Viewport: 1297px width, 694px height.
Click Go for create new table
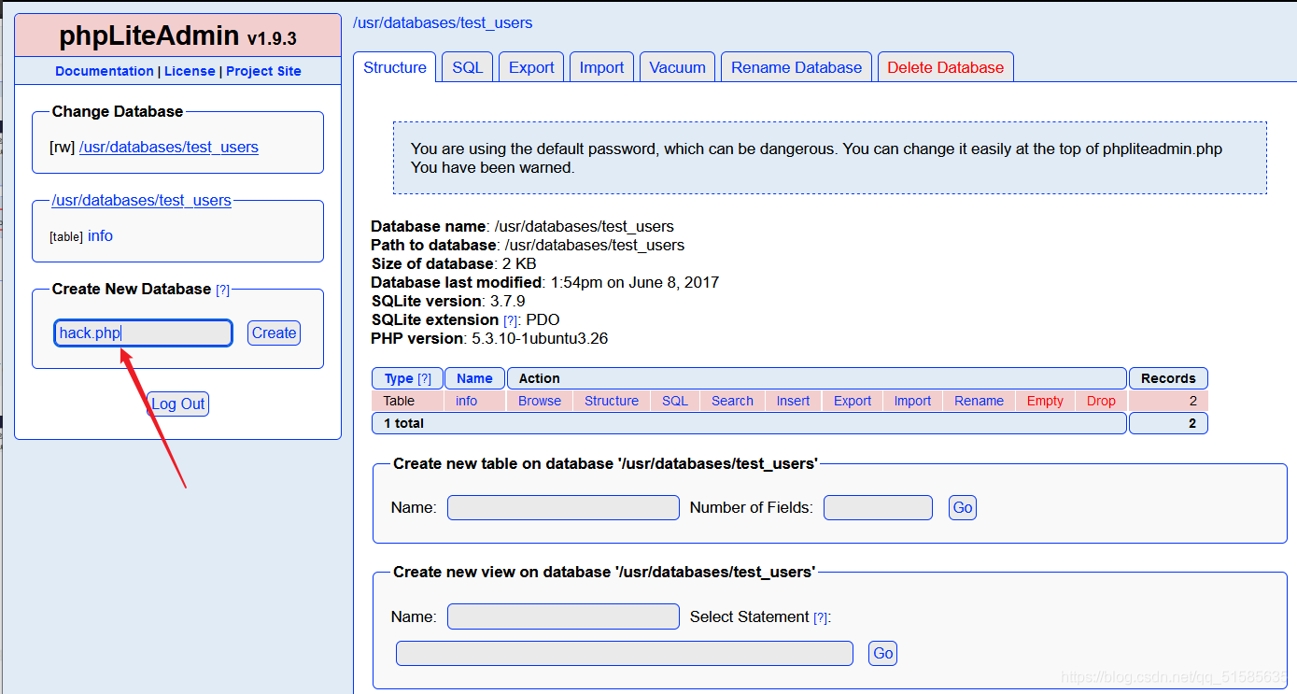(x=963, y=508)
